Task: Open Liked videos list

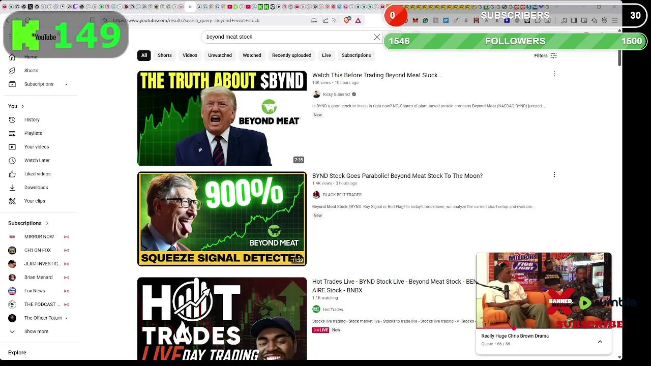Action: tap(37, 174)
